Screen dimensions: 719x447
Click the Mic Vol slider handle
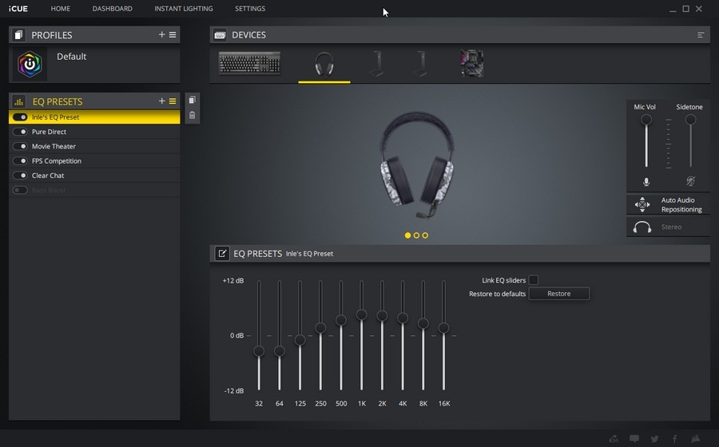click(x=646, y=120)
